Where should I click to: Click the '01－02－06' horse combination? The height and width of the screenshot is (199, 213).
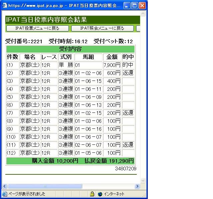coord(89,73)
